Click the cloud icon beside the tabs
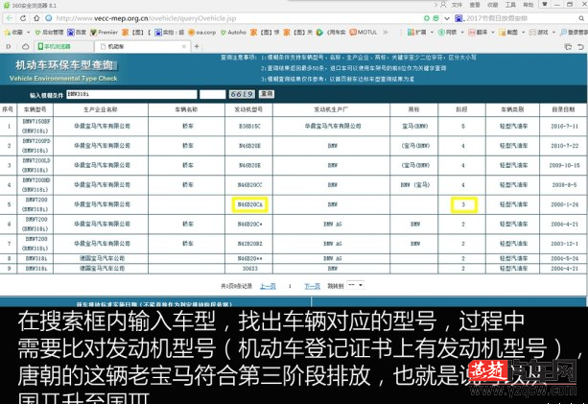 pos(26,46)
